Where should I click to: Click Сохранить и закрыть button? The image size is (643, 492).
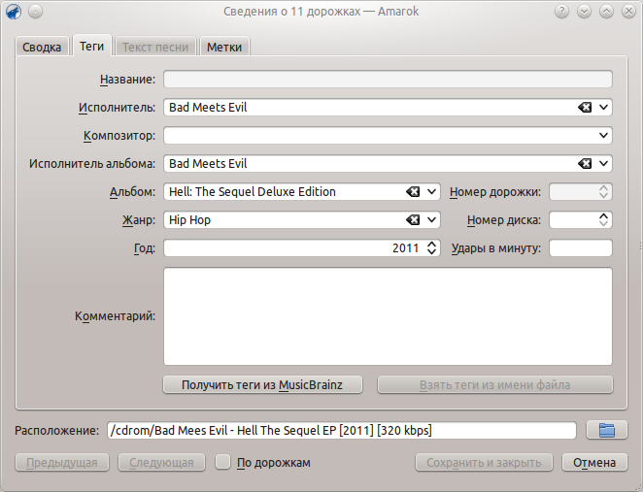pyautogui.click(x=484, y=463)
